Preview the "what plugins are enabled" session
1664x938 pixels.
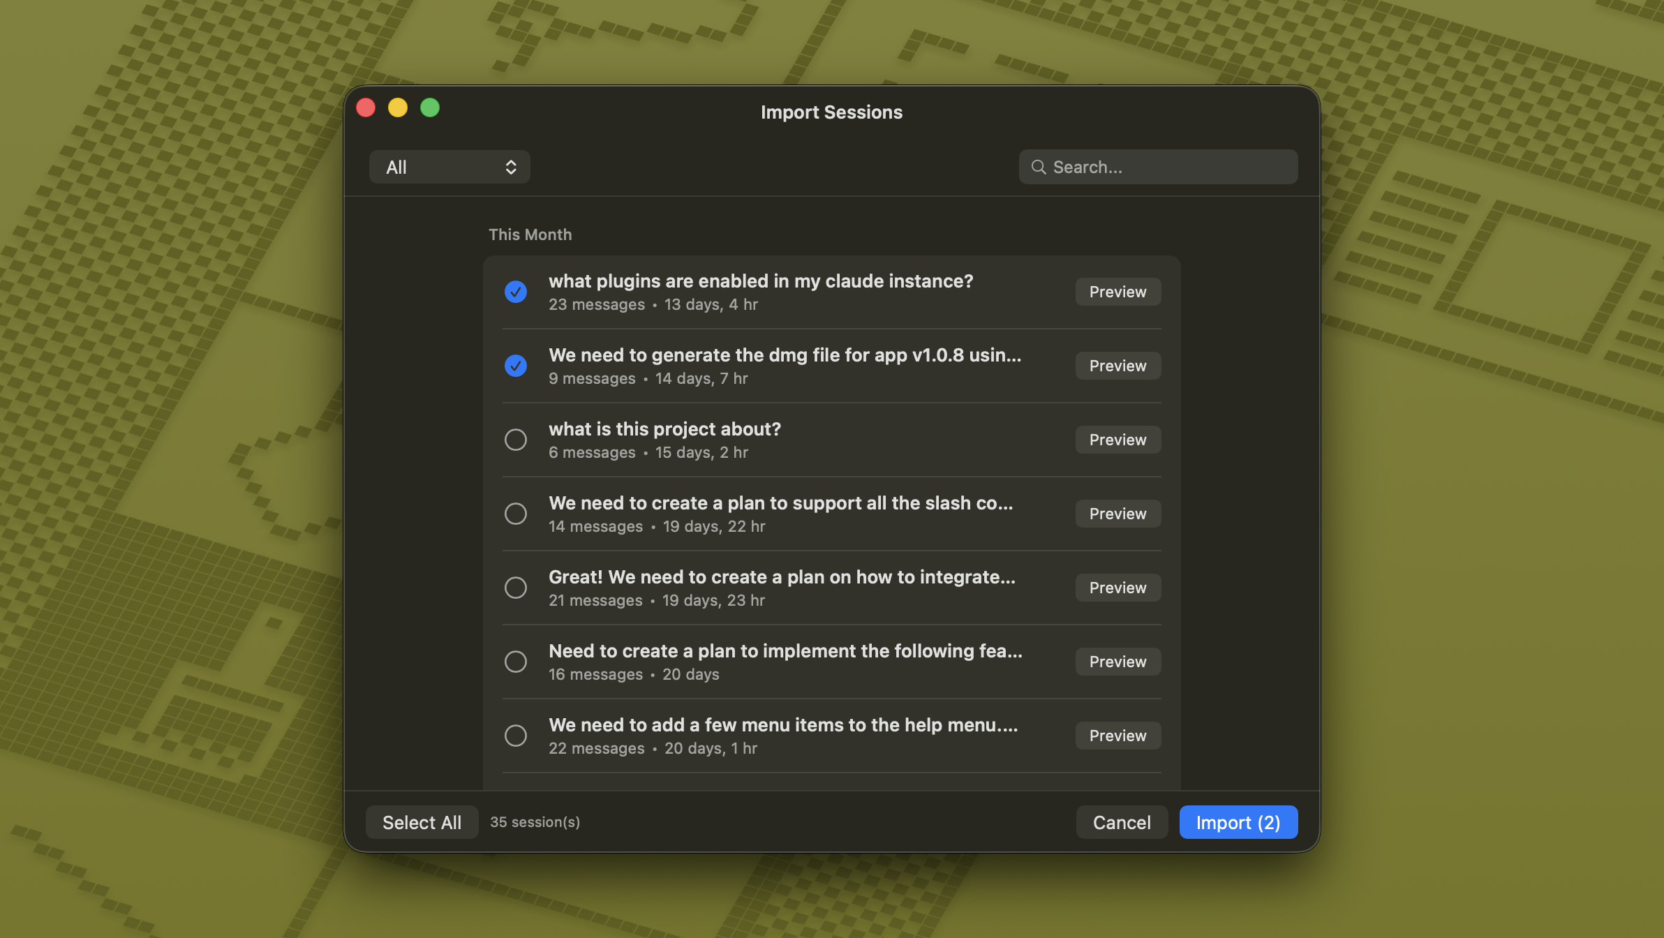coord(1117,291)
